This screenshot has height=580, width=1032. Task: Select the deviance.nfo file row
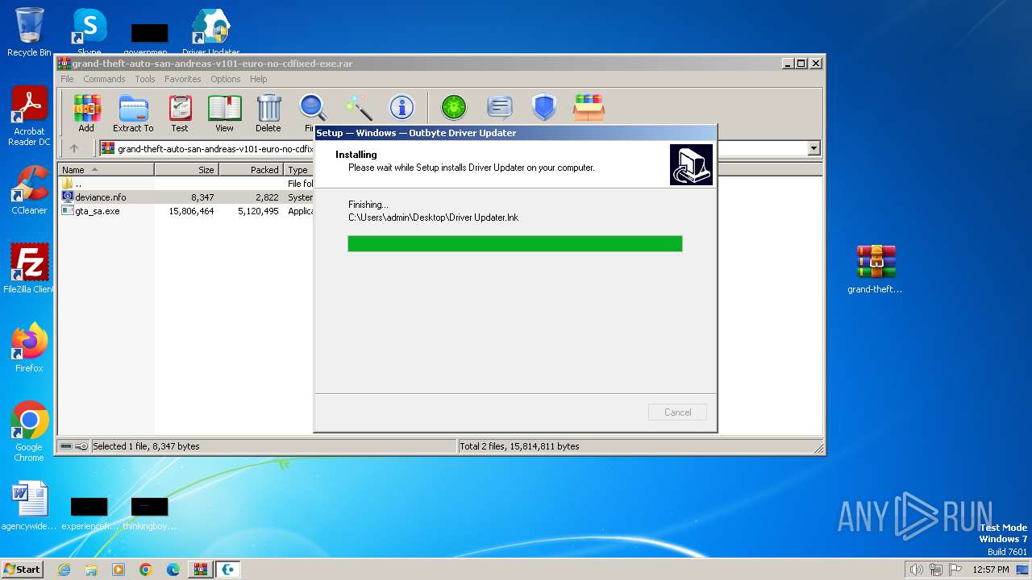(x=186, y=197)
